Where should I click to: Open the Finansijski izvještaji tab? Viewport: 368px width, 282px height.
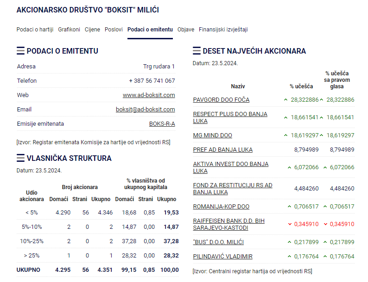click(223, 30)
